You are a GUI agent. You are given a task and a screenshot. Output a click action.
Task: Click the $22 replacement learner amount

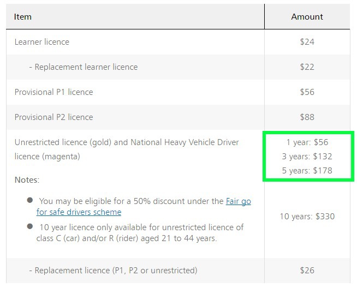point(307,67)
